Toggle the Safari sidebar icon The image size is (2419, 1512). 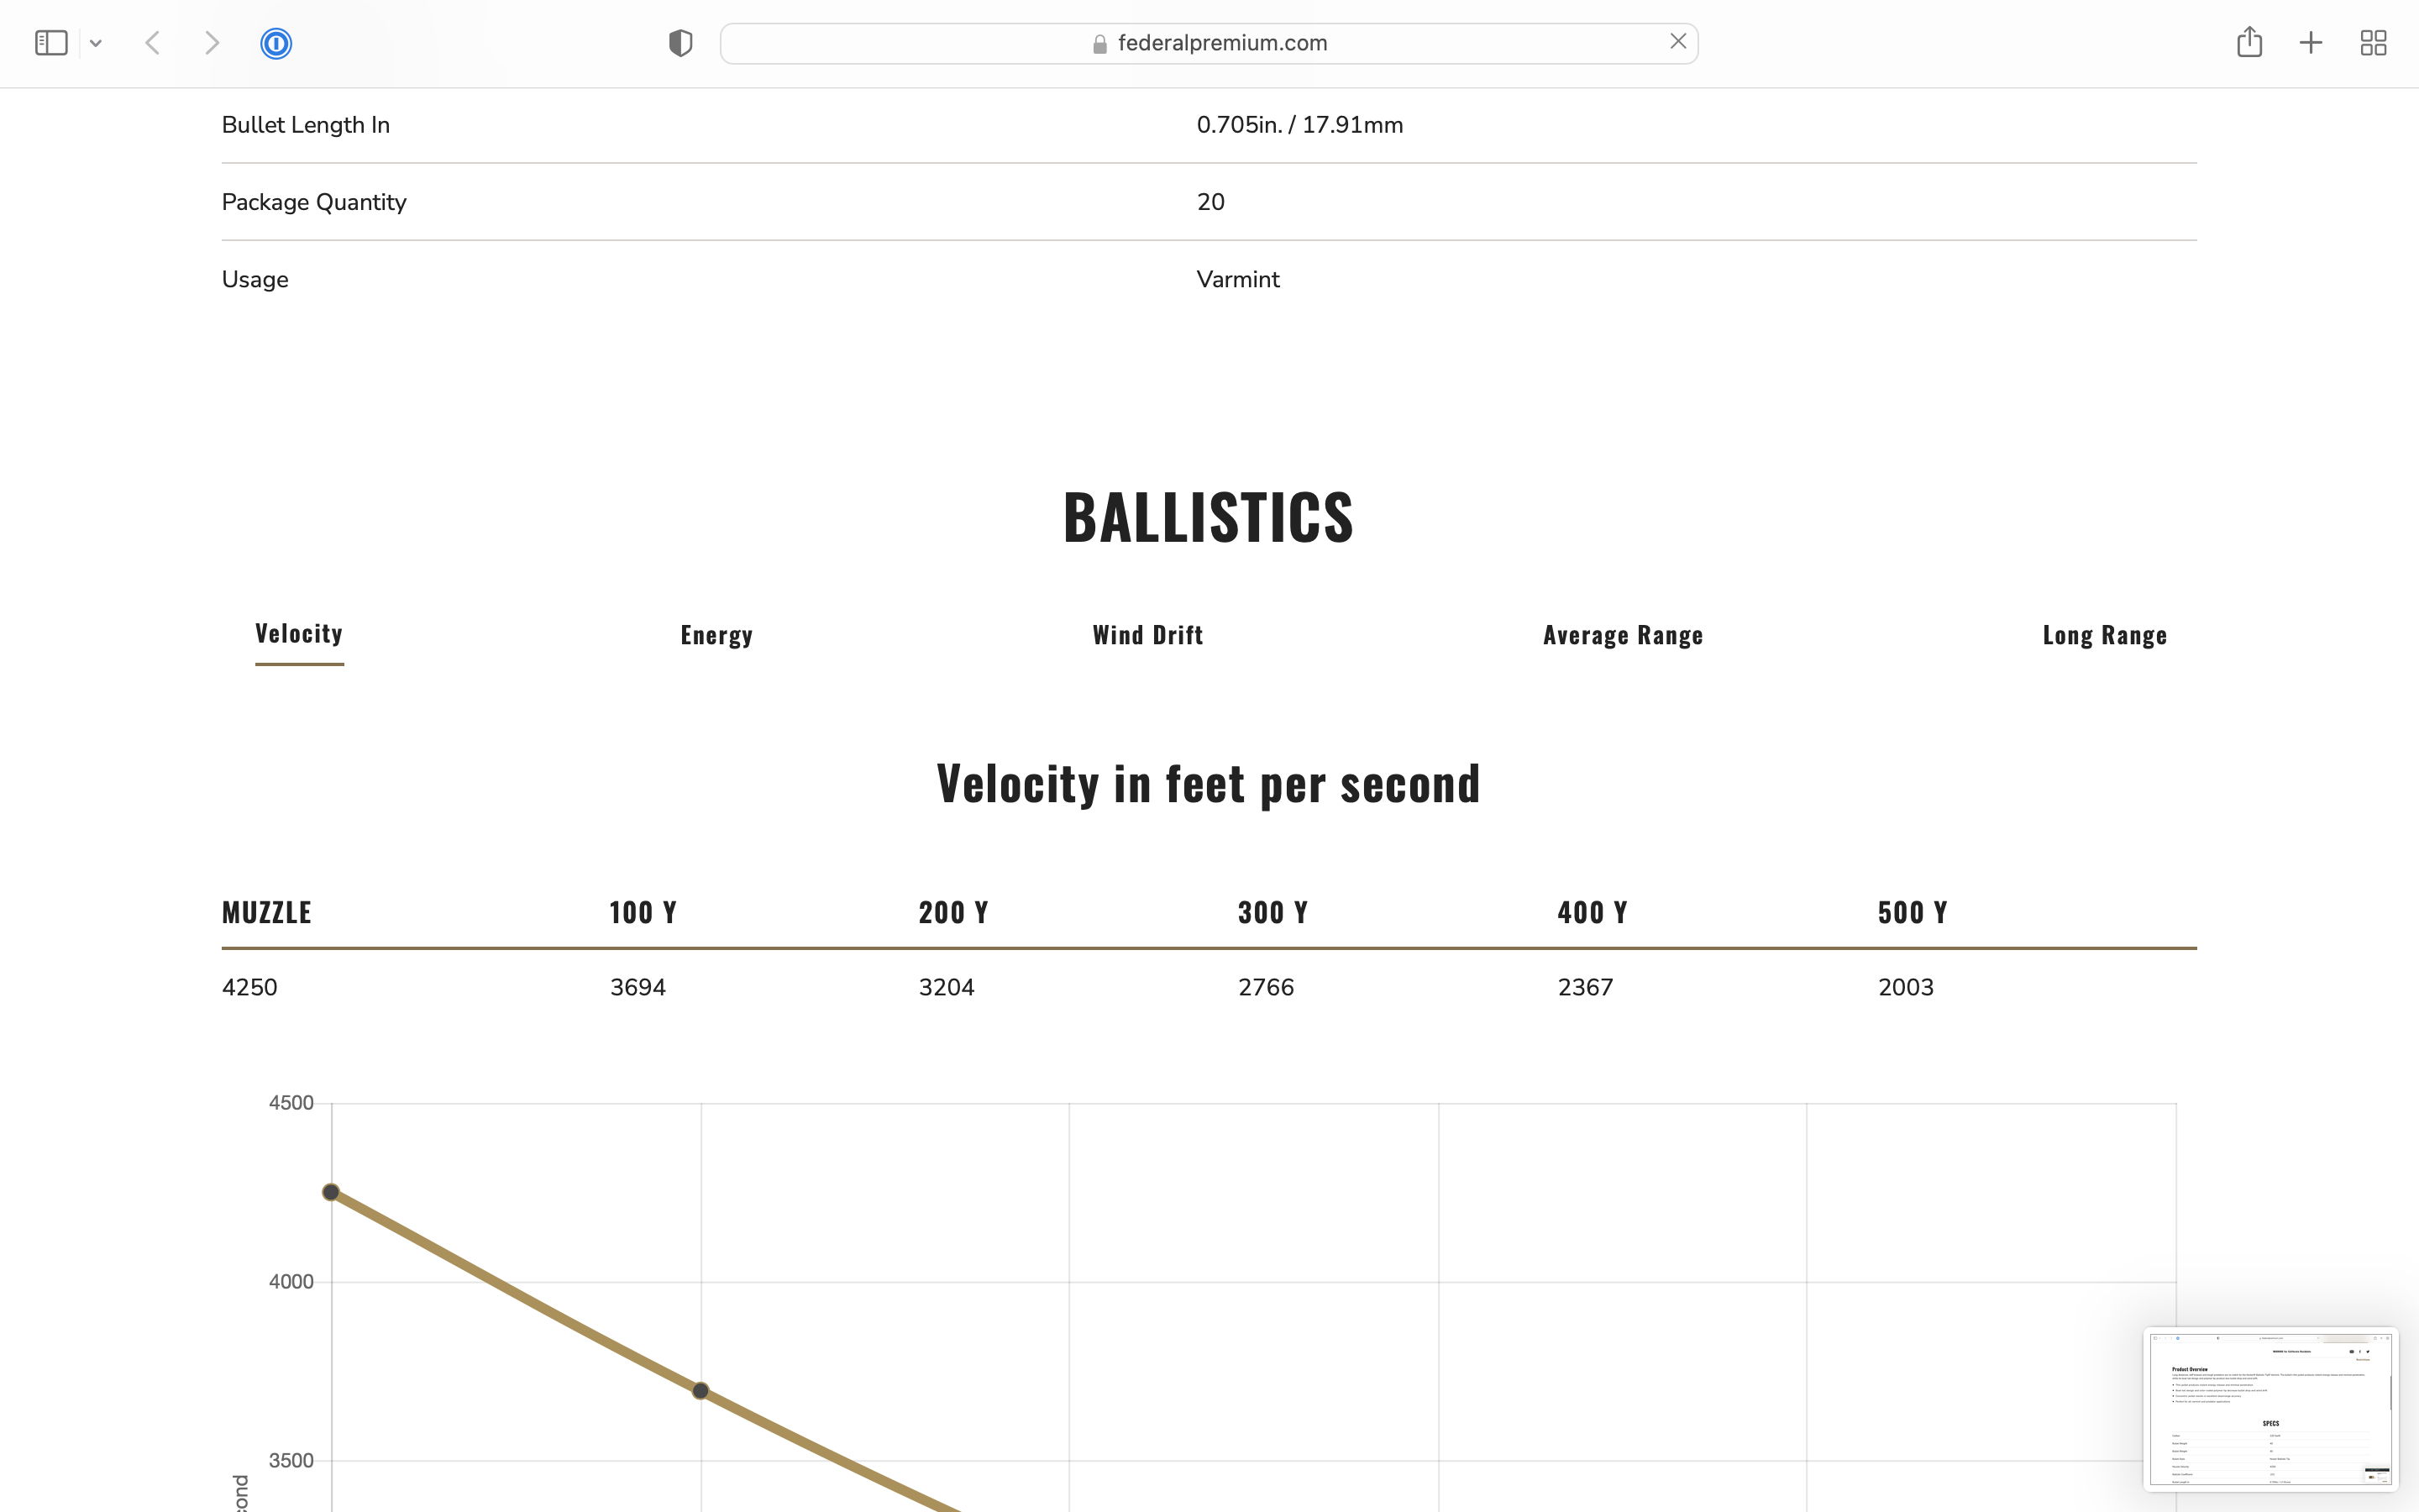(x=51, y=43)
